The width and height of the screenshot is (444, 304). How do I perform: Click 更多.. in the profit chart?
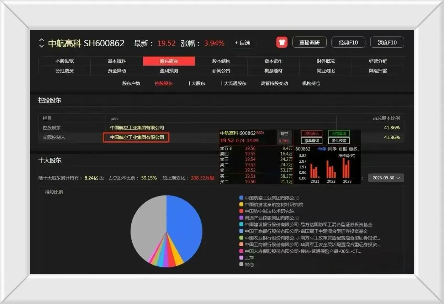354,149
